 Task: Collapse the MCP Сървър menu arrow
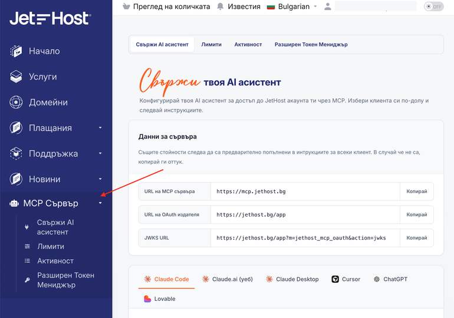click(100, 203)
